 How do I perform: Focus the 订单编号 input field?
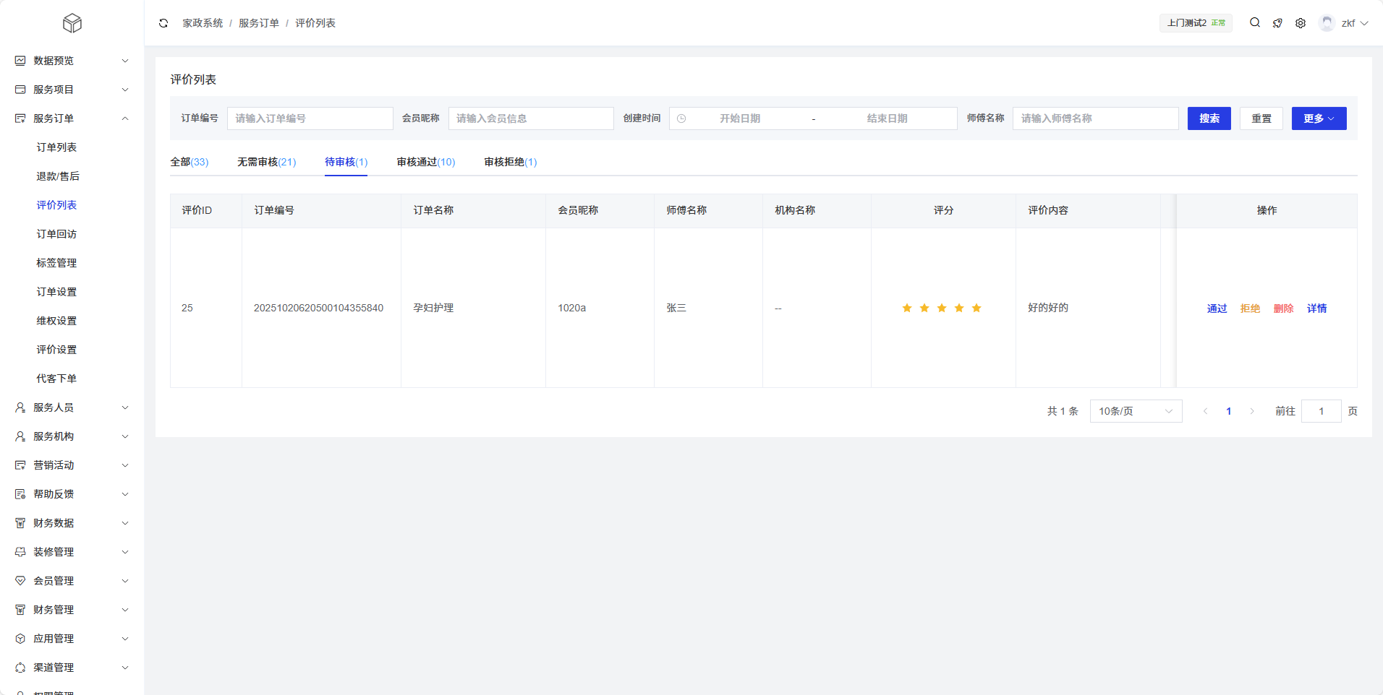[x=310, y=118]
